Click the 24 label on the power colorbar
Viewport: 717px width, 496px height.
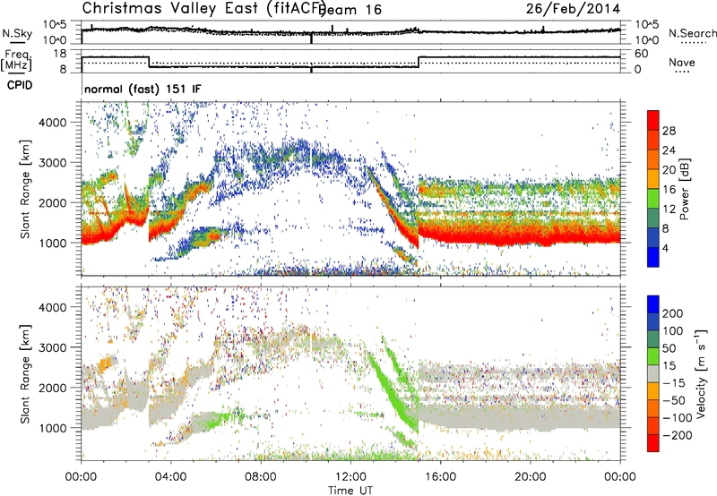669,150
